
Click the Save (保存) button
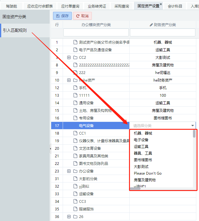[62, 16]
